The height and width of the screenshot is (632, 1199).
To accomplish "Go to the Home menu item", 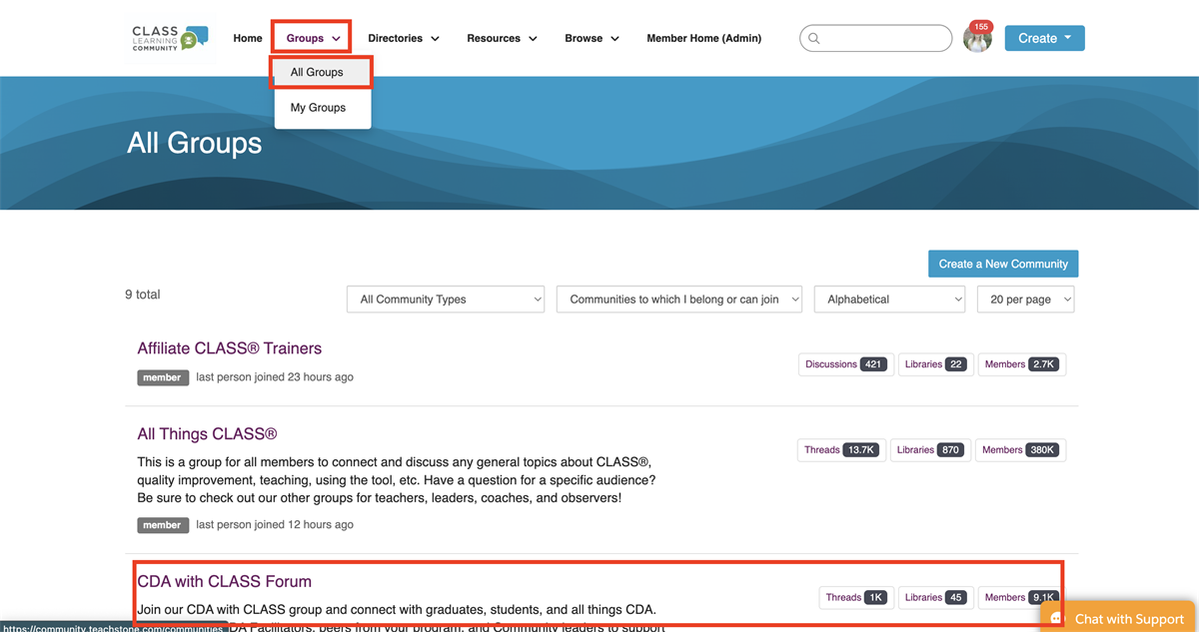I will 248,39.
